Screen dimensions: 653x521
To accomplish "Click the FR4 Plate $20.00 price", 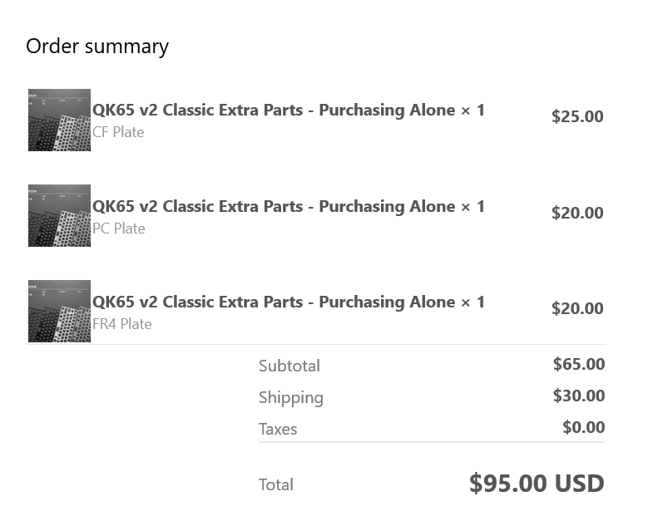I will pos(577,309).
